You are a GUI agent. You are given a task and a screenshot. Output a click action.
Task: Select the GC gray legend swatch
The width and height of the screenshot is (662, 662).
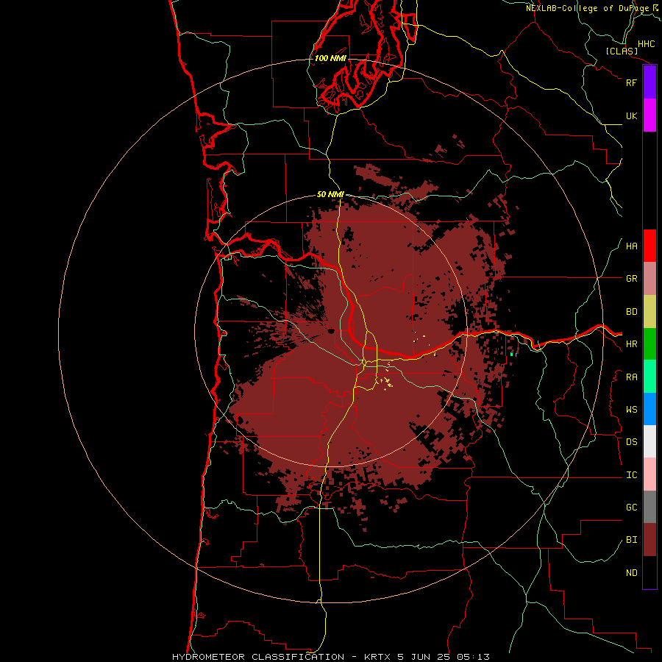pos(649,507)
